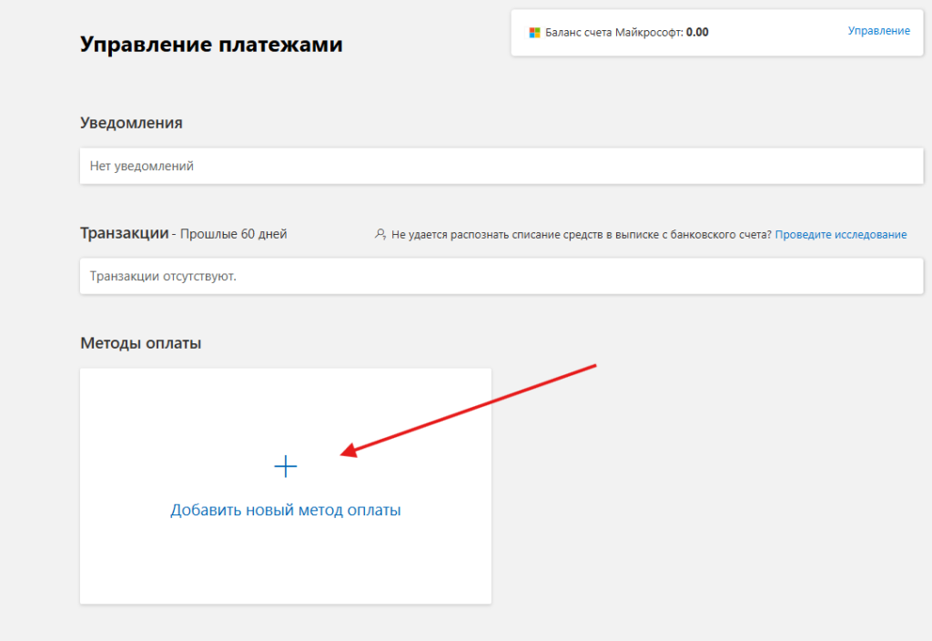Click the Баланс счета Майкрософт label

click(x=613, y=33)
